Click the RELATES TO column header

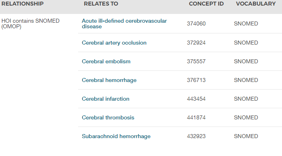(101, 4)
